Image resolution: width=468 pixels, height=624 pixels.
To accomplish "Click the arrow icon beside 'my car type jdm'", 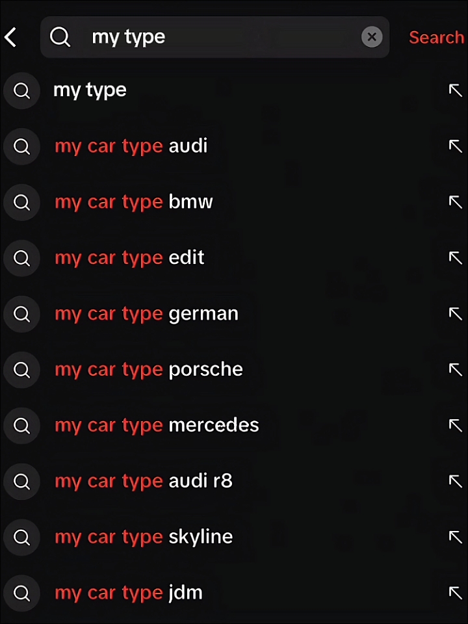I will (456, 593).
